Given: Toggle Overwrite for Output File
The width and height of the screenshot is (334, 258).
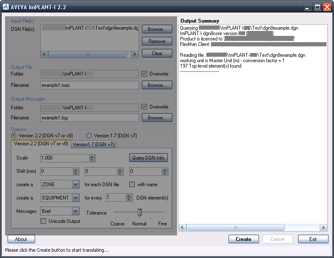Looking at the screenshot, I should (144, 74).
